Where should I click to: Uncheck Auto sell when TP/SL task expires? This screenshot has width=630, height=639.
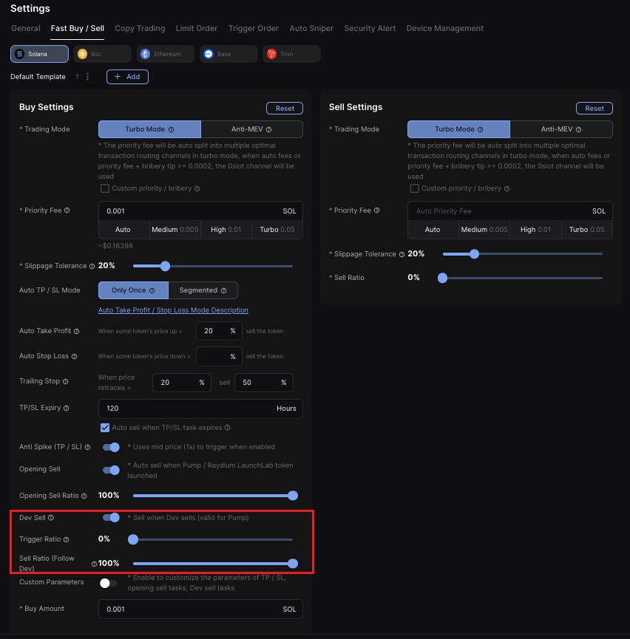104,428
